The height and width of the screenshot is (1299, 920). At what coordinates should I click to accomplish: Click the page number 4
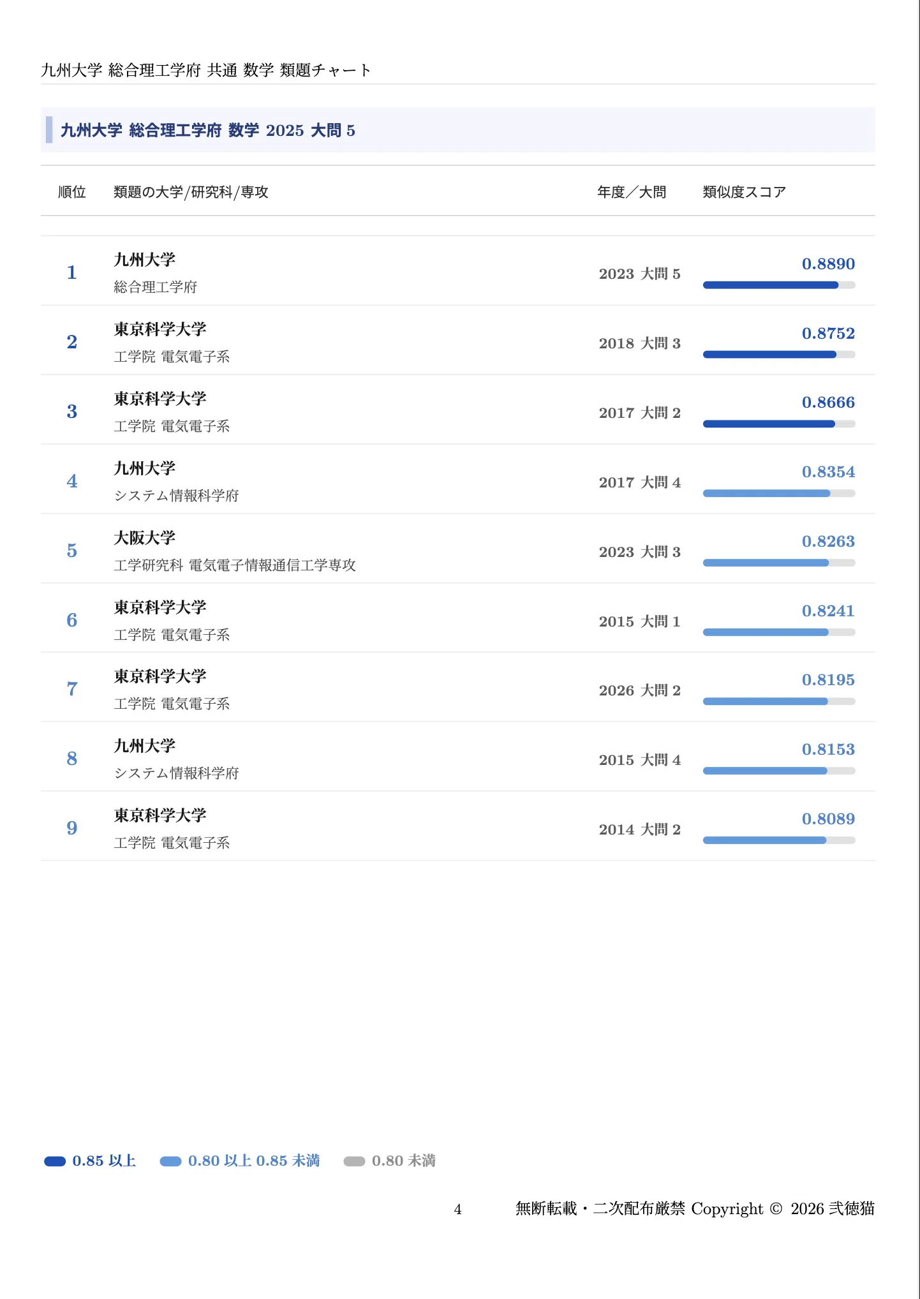[457, 1209]
